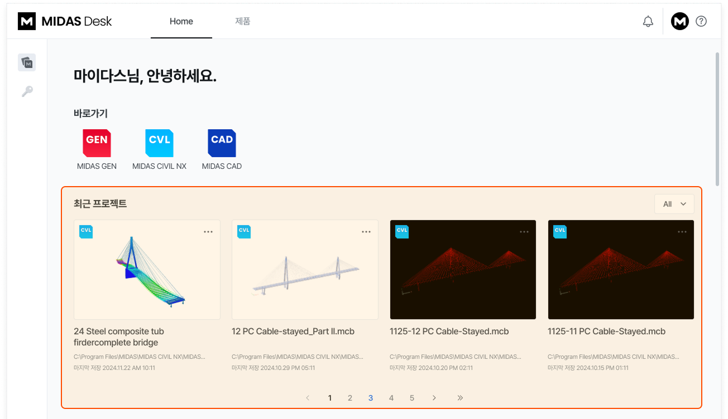
Task: Open the notifications bell
Action: click(648, 22)
